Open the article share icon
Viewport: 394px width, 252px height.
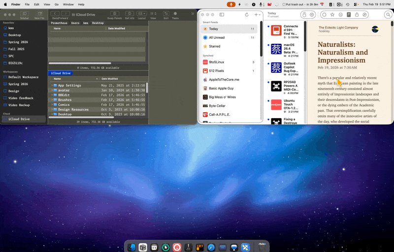pos(357,15)
